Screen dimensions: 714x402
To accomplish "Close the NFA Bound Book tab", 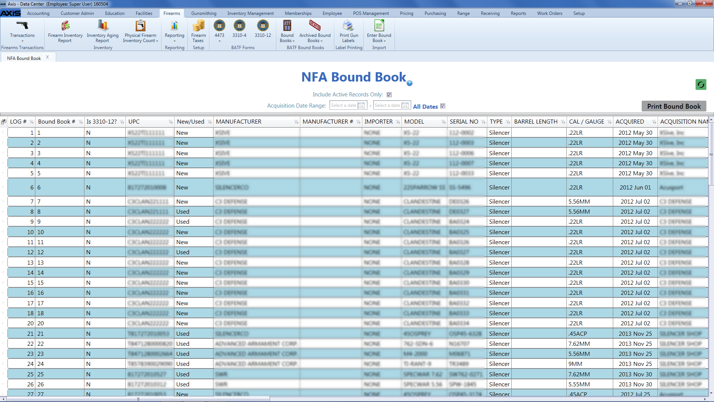I will coord(47,58).
